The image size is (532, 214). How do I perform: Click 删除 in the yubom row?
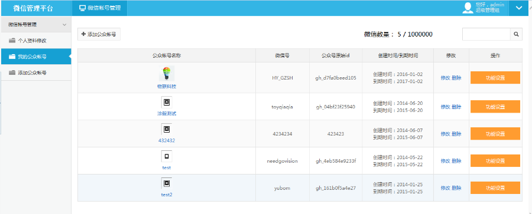(456, 188)
